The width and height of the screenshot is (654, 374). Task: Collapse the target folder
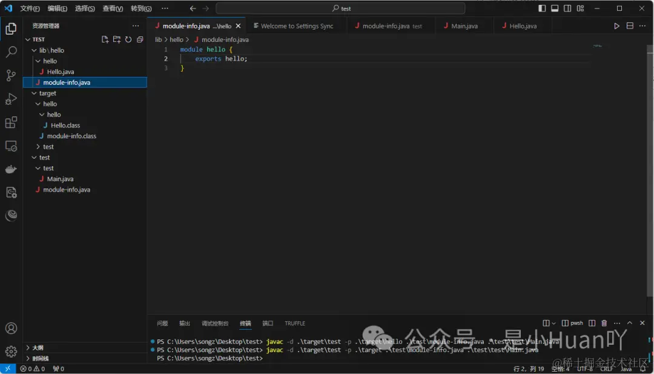point(85,93)
